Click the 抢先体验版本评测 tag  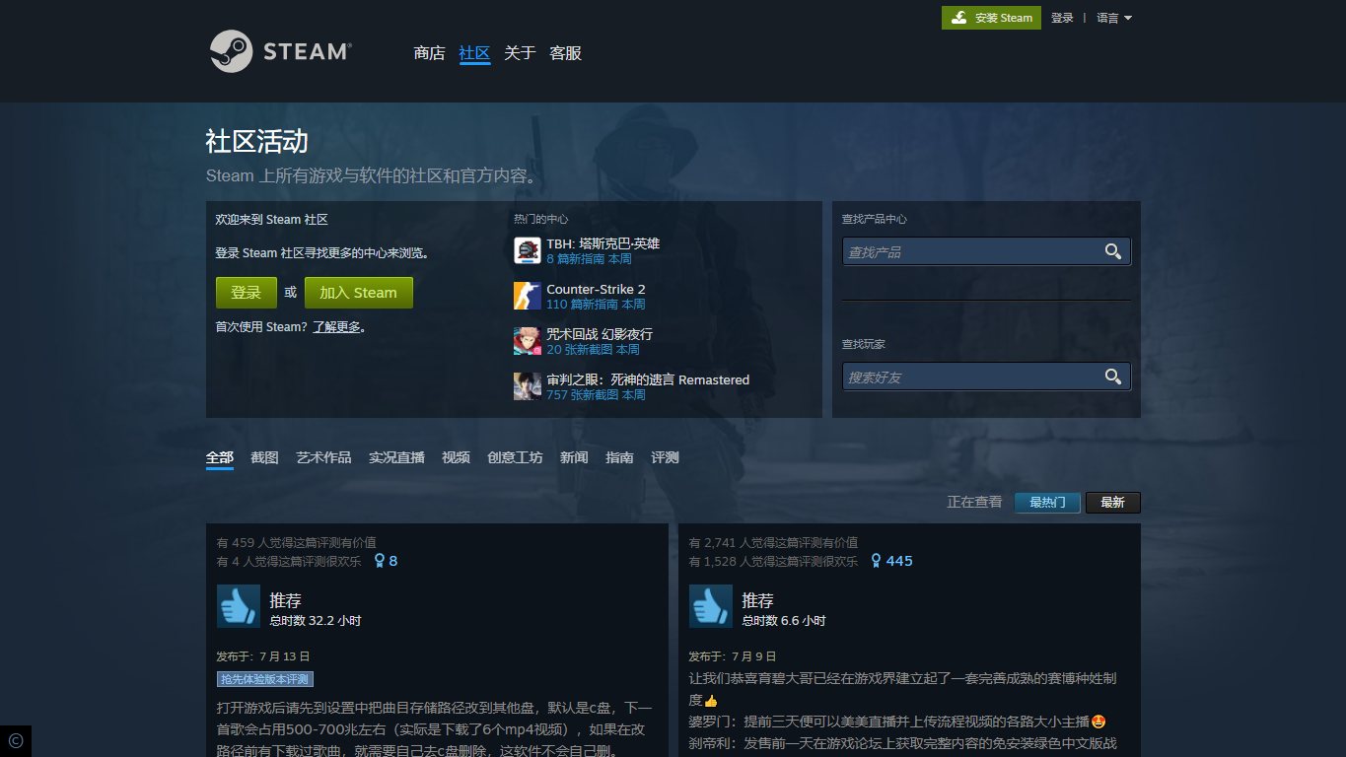(265, 679)
